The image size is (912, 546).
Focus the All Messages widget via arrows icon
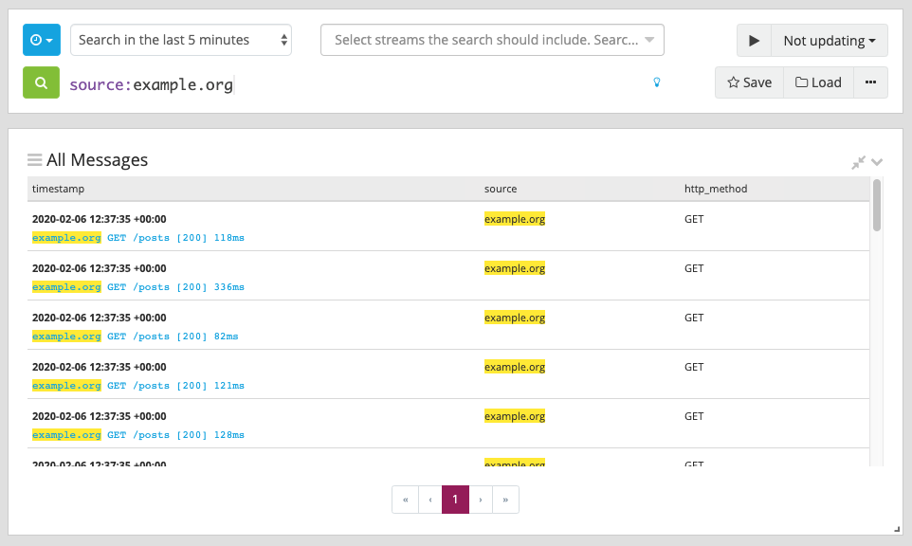tap(858, 162)
